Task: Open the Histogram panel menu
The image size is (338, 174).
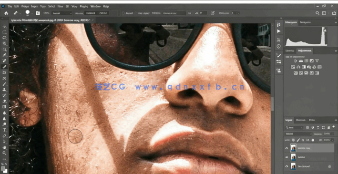Action: [x=336, y=22]
